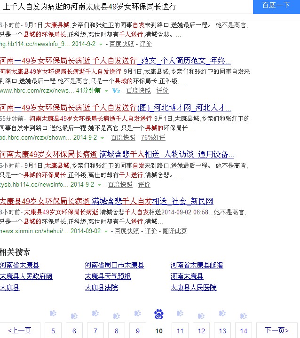
Task: Search related term 河南省周口市太康县
Action: point(115,265)
